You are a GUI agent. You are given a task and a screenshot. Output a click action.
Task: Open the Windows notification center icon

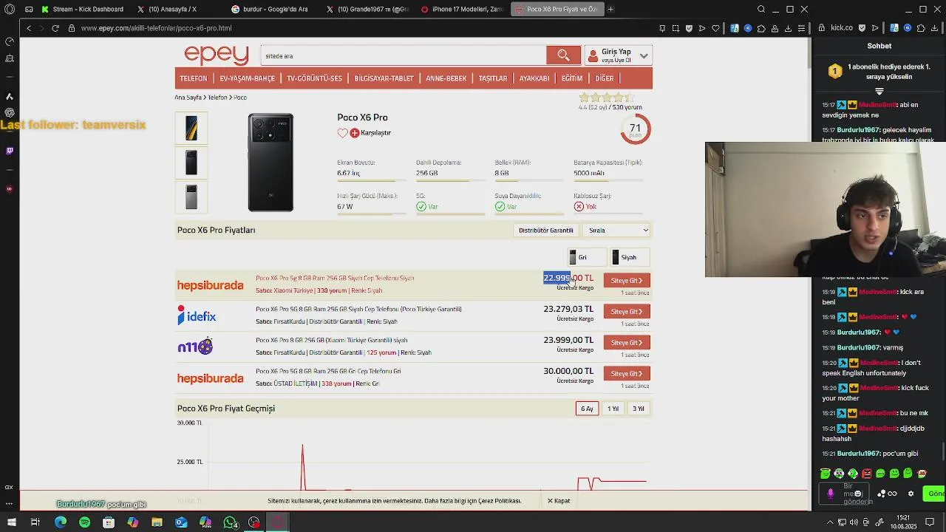point(930,522)
